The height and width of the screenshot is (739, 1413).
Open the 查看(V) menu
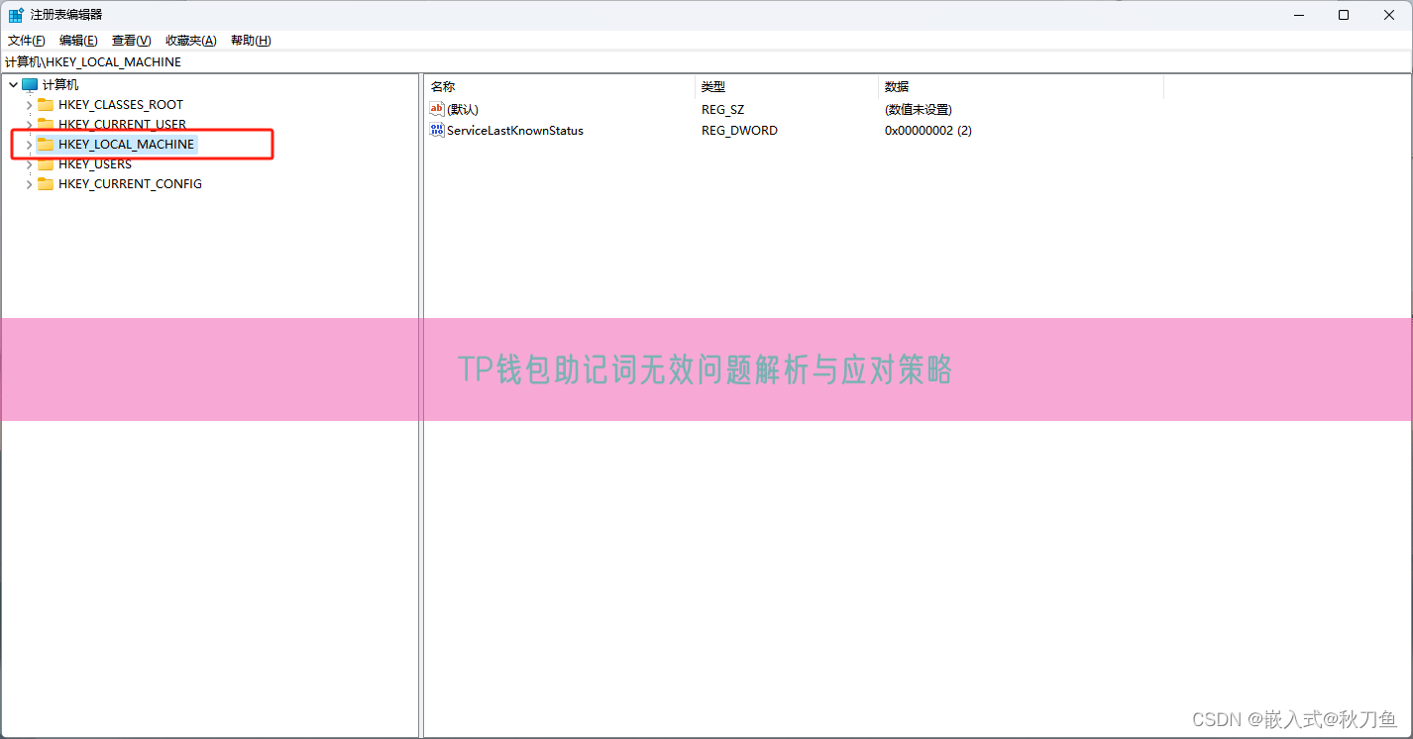coord(132,41)
